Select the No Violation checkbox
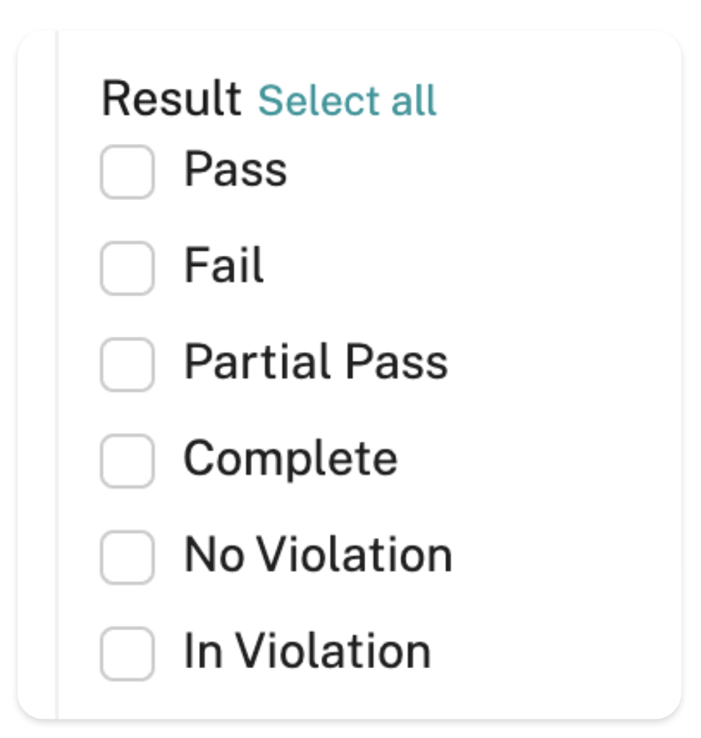Viewport: 701px width, 738px height. (127, 557)
